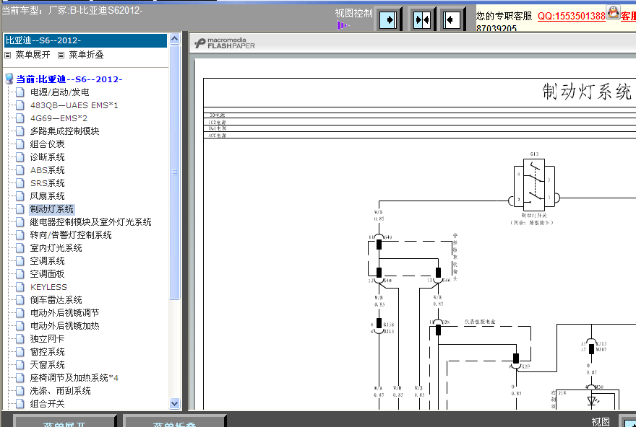This screenshot has height=427, width=636.
Task: Click the inward-arrows view control button
Action: (x=422, y=19)
